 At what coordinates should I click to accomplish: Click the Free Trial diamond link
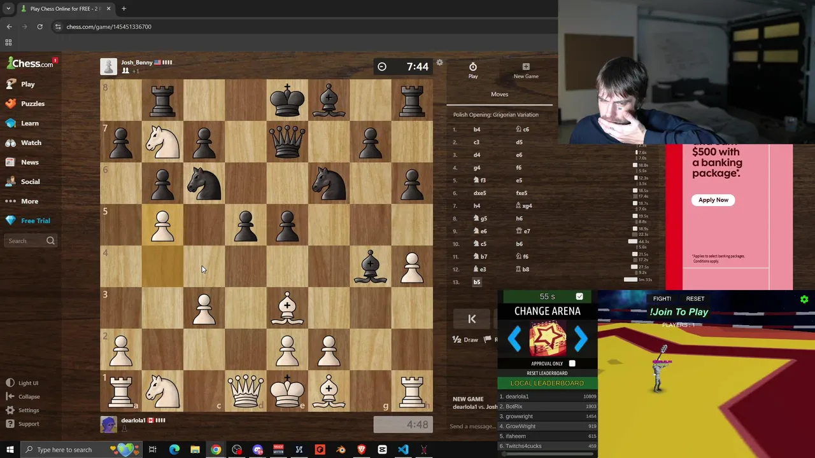point(28,221)
